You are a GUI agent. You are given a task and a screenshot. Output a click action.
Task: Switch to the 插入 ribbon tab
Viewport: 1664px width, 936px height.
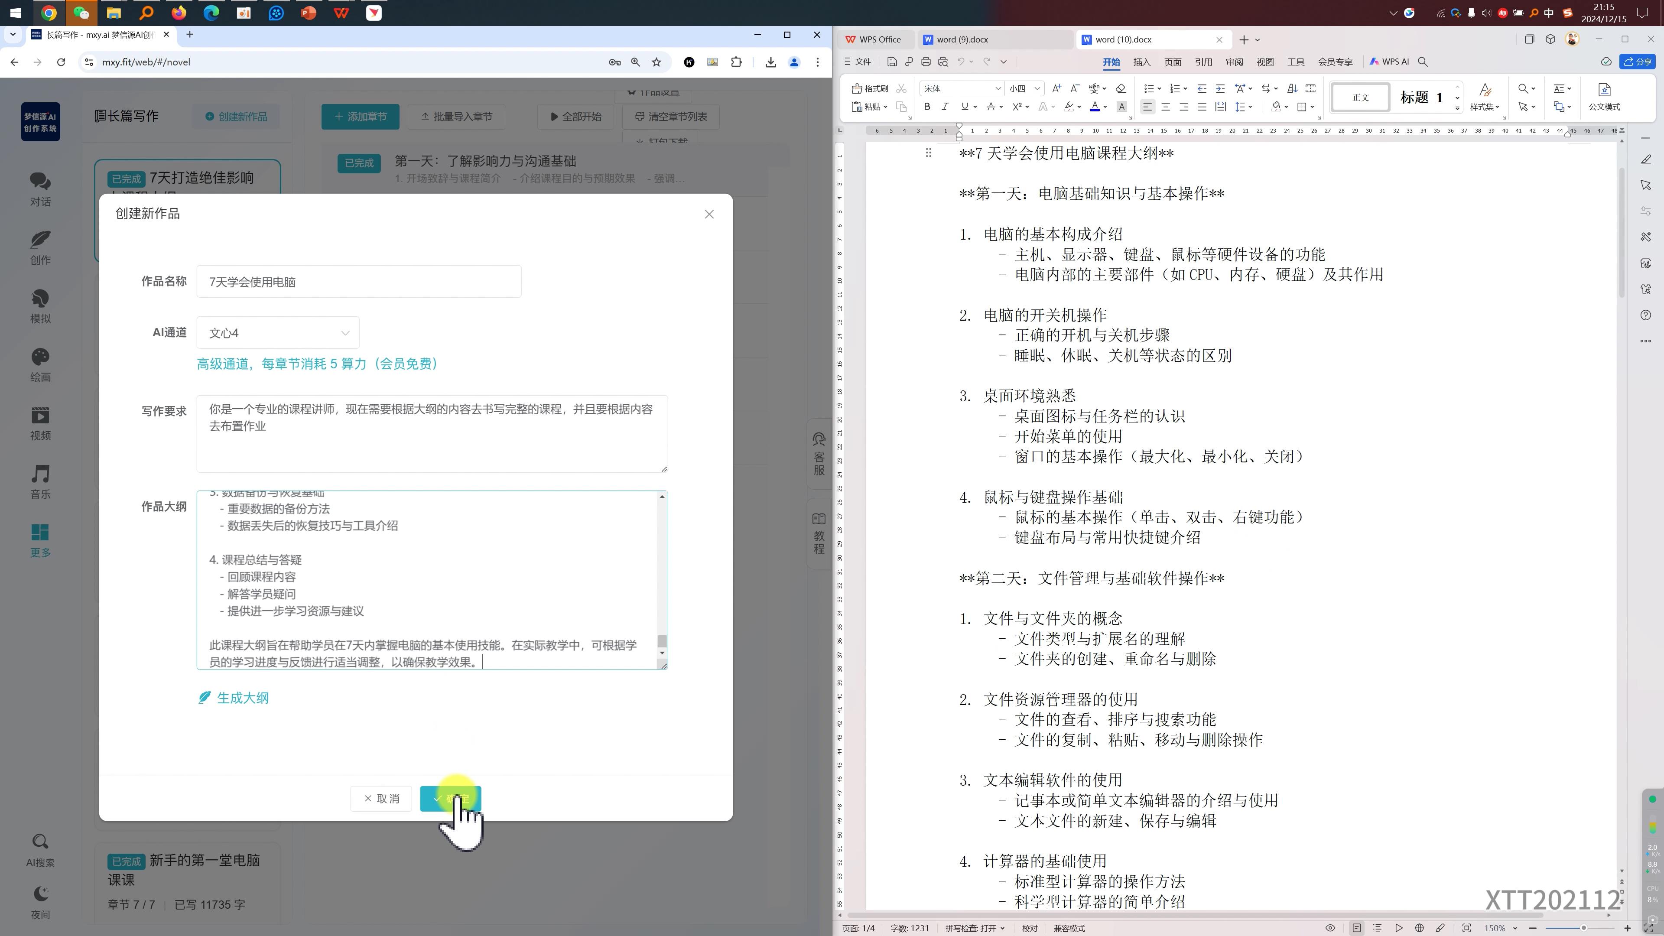(x=1141, y=62)
